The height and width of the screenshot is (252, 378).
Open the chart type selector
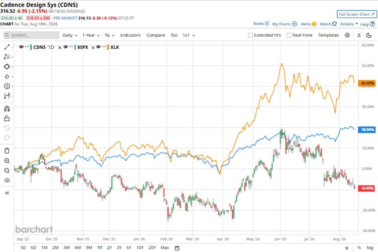click(110, 35)
